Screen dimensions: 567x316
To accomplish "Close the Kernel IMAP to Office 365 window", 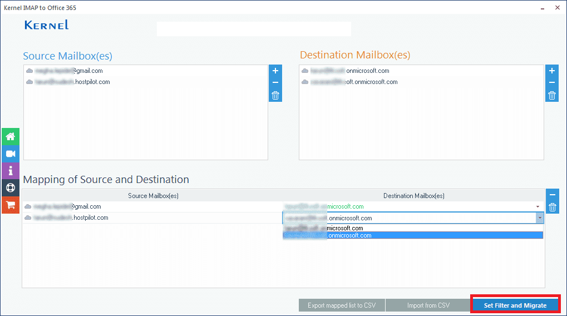I will click(x=558, y=8).
